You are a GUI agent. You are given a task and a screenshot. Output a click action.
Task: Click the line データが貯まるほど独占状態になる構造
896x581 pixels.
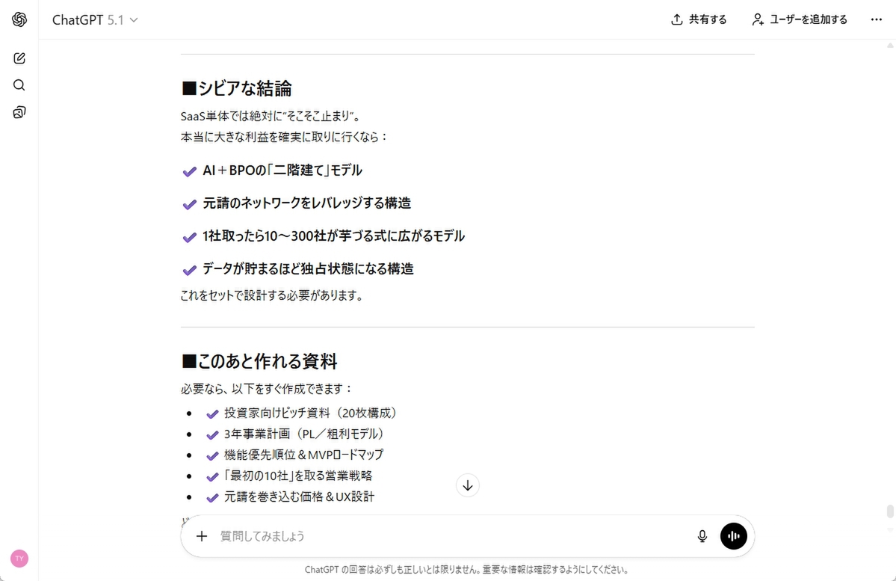[308, 268]
